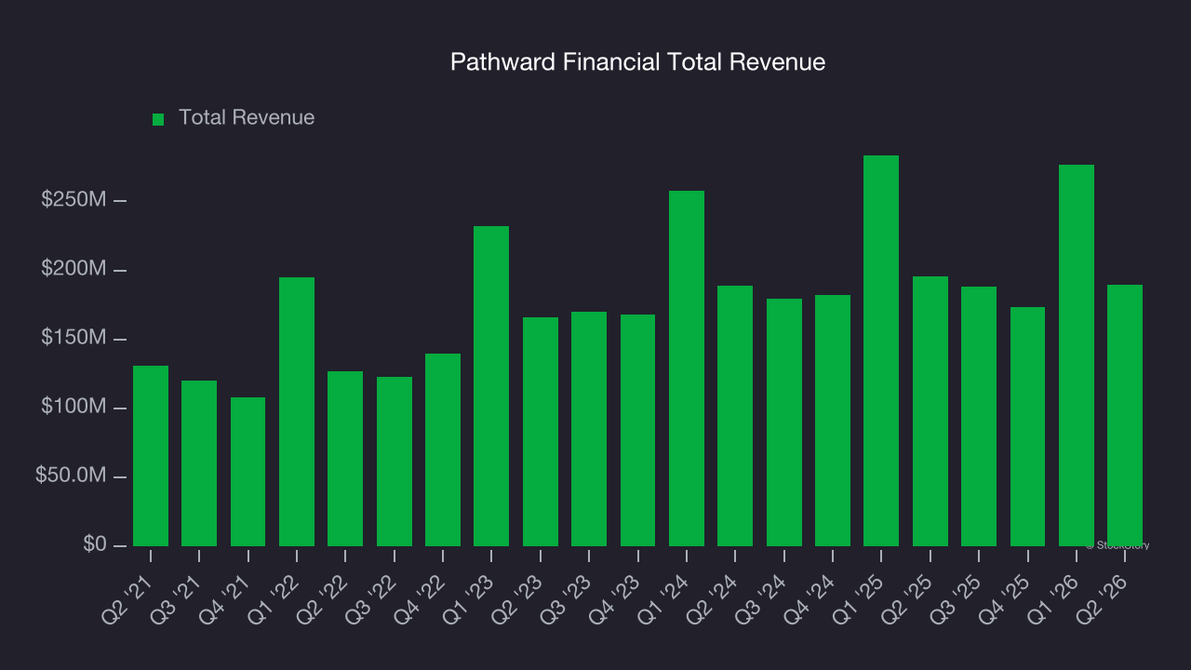
Task: Select the Q3 '22 revenue bar
Action: point(395,462)
